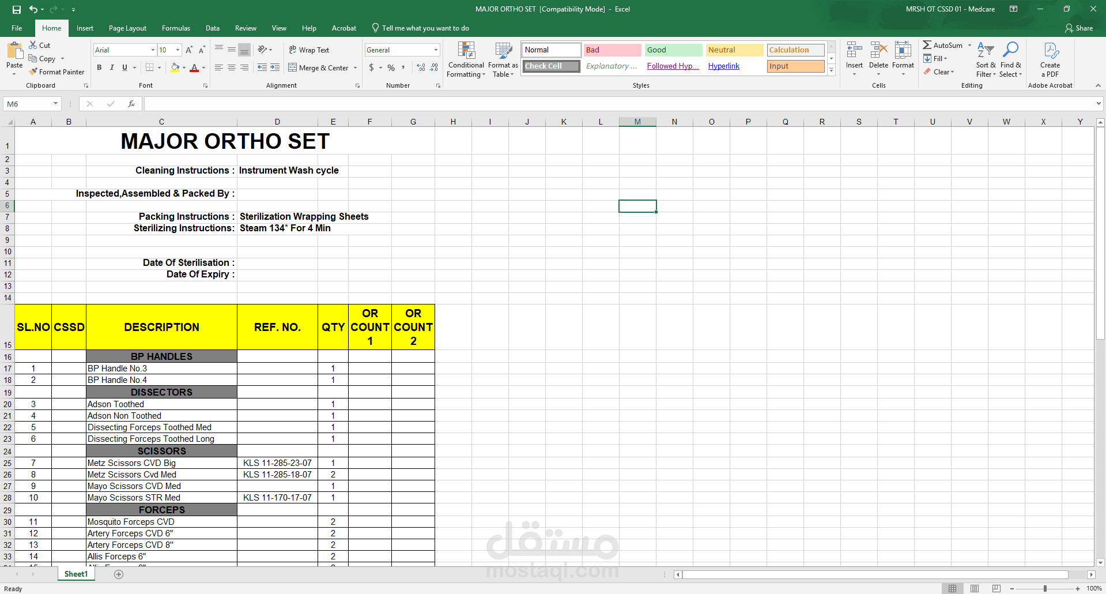Click the Decrease Decimal icon
This screenshot has width=1106, height=594.
[435, 67]
